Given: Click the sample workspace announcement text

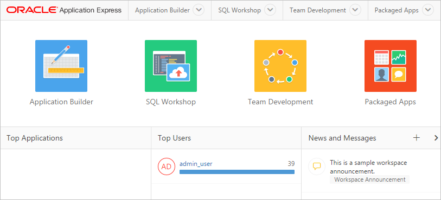Looking at the screenshot, I should [x=368, y=167].
